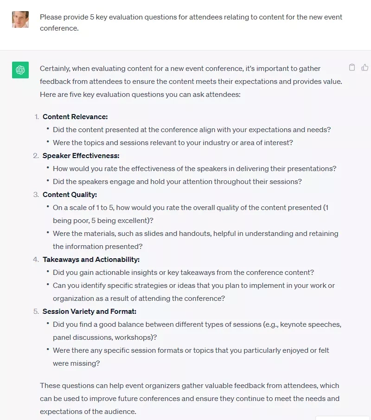Viewport: 371px width, 420px height.
Task: Select the bold Content Quality heading
Action: [70, 194]
